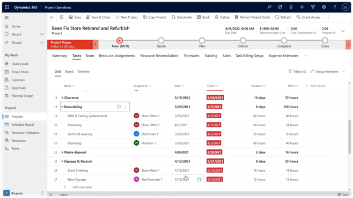Click Save & Close command
Image resolution: width=353 pixels, height=198 pixels.
pos(98,17)
